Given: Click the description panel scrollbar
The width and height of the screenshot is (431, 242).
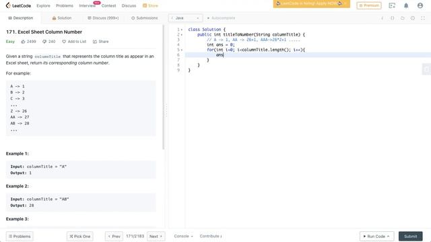Looking at the screenshot, I should (163, 87).
